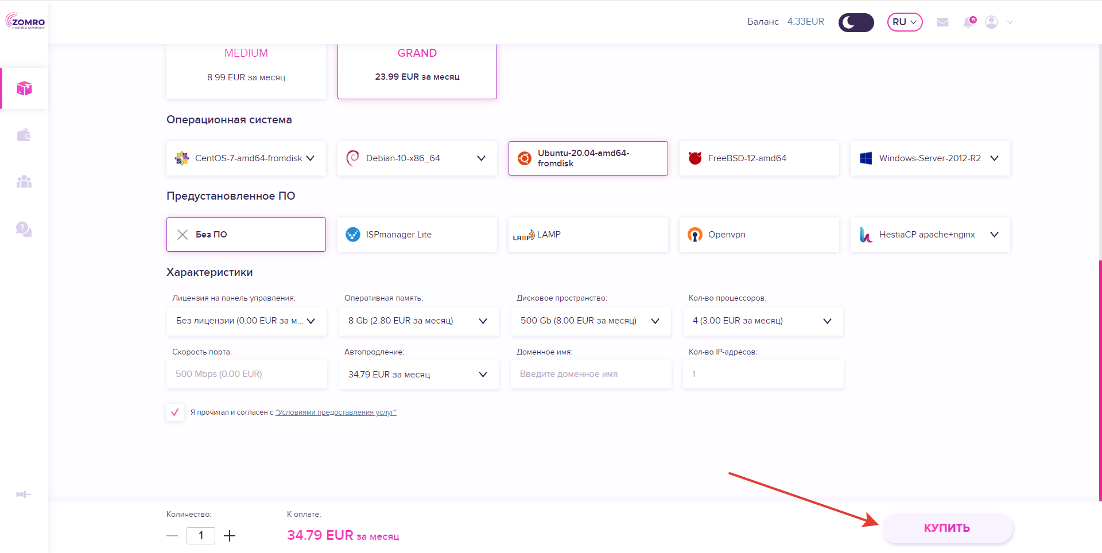Click the КУПИТЬ buy button
The width and height of the screenshot is (1102, 553).
coord(947,528)
